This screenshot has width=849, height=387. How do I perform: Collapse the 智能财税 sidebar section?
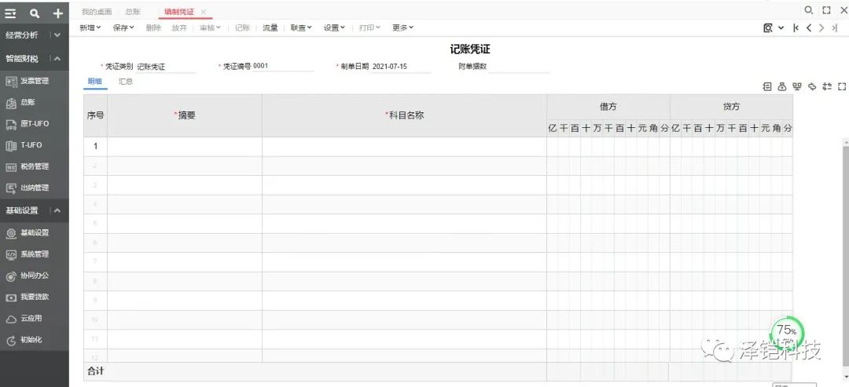pyautogui.click(x=57, y=59)
